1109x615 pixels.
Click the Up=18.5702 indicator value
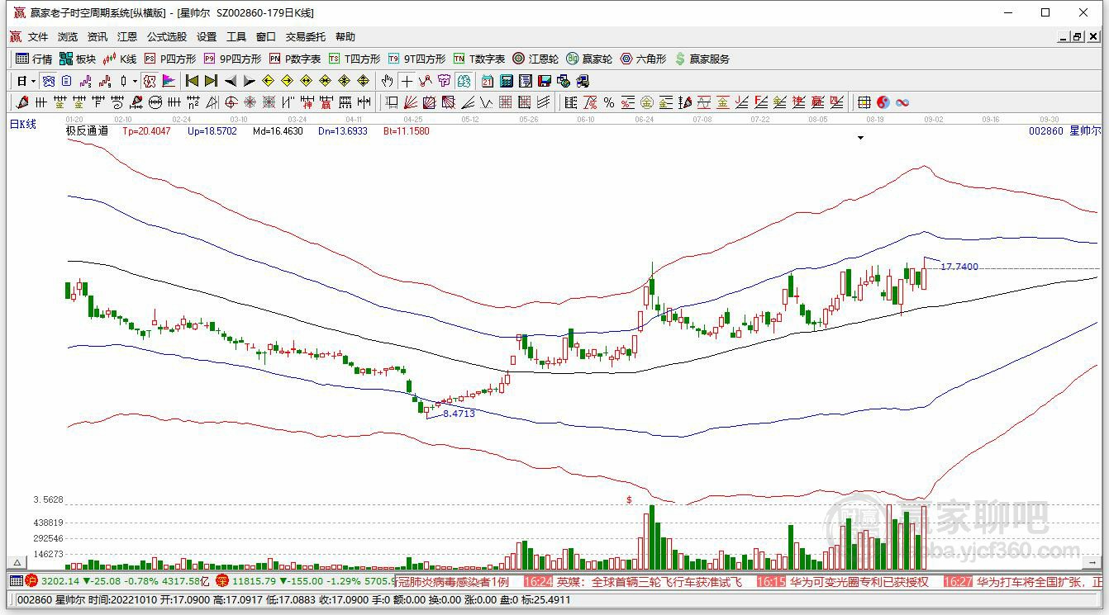(212, 130)
